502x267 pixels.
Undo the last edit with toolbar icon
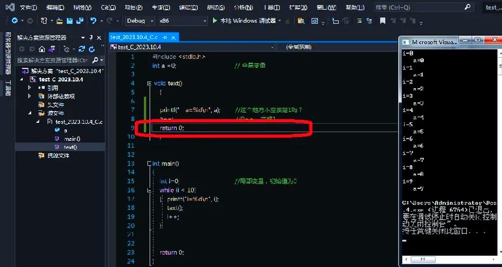(x=94, y=21)
